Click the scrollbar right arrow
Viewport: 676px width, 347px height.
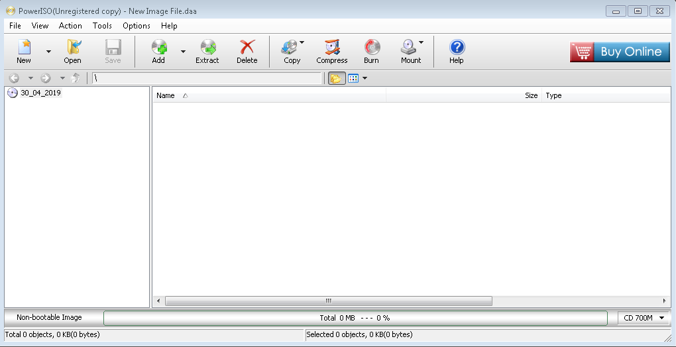(x=664, y=301)
